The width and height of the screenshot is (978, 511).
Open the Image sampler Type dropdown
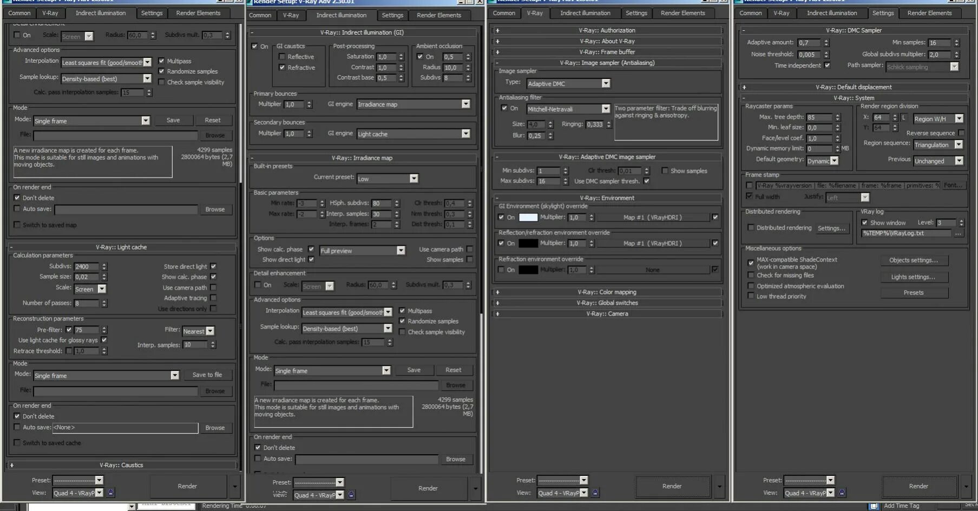pyautogui.click(x=568, y=83)
